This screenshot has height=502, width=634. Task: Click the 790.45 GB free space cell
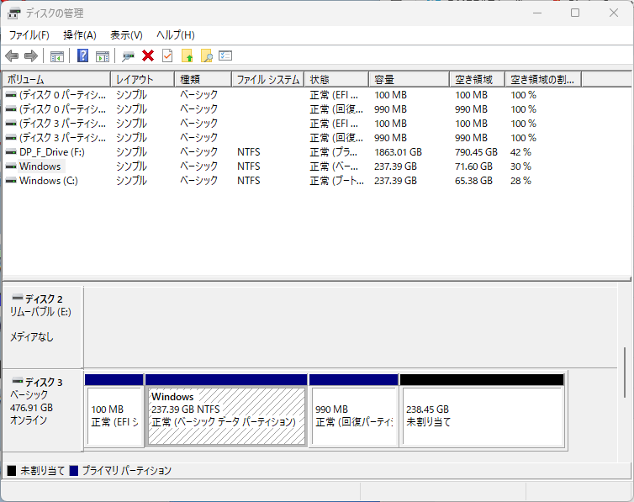tap(476, 152)
